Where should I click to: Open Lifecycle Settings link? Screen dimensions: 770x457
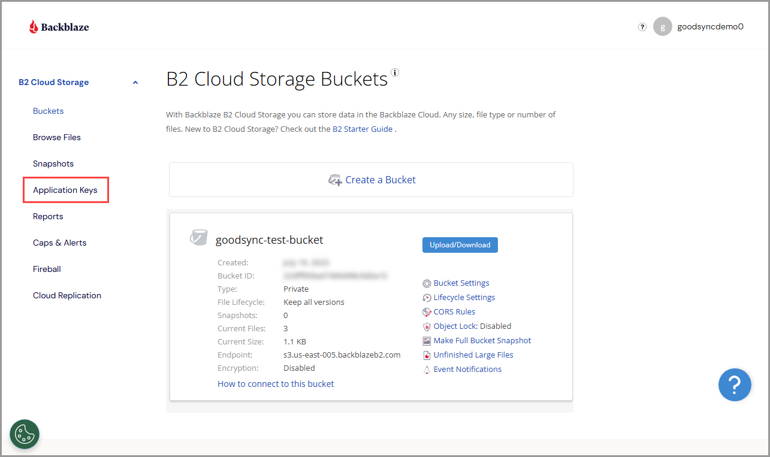[464, 297]
